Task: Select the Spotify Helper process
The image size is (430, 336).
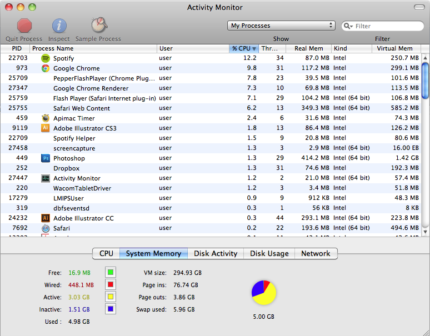Action: 211,138
